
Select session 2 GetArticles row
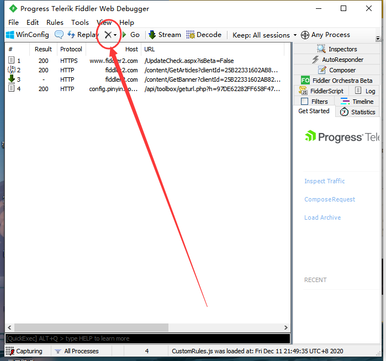[145, 70]
